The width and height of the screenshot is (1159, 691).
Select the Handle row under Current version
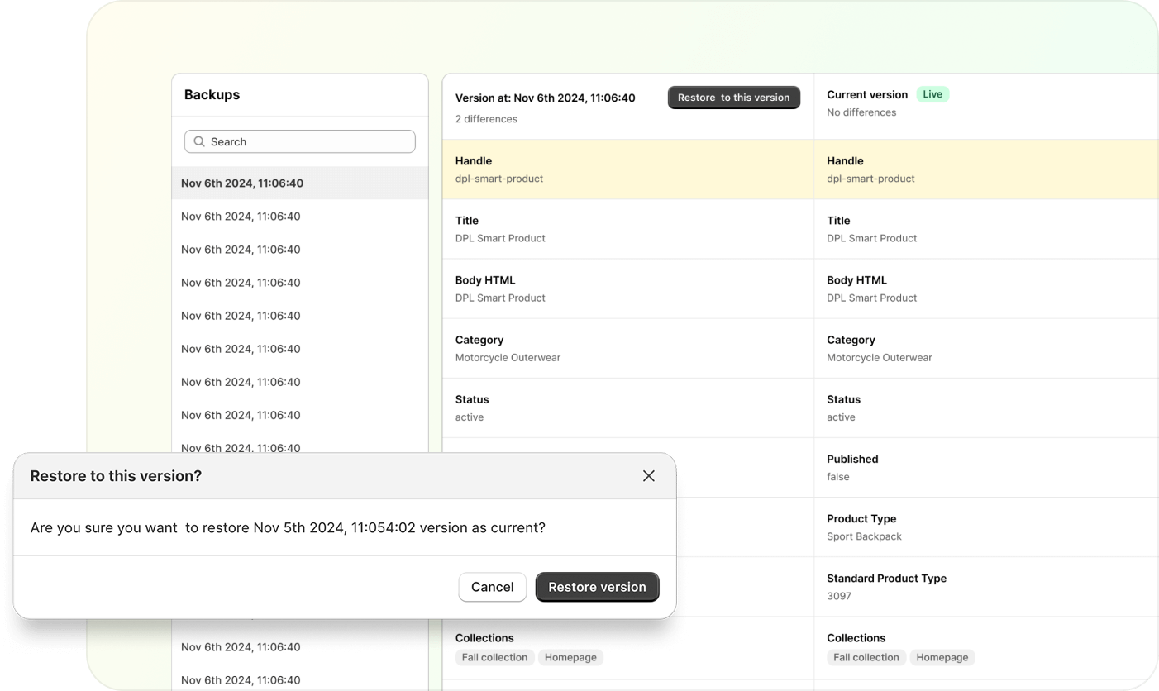pyautogui.click(x=984, y=169)
